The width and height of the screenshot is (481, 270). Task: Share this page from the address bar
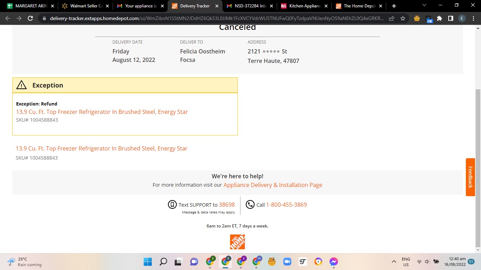pos(392,18)
